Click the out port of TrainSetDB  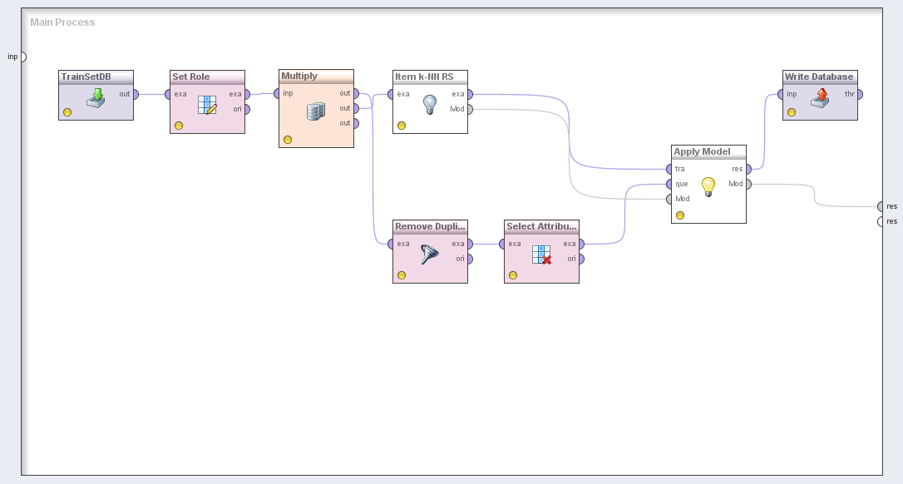[x=136, y=94]
